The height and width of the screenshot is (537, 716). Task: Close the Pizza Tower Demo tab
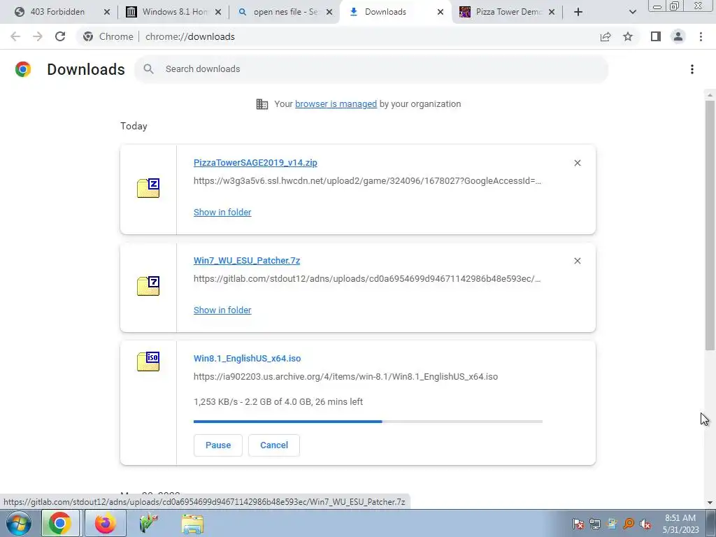tap(552, 12)
